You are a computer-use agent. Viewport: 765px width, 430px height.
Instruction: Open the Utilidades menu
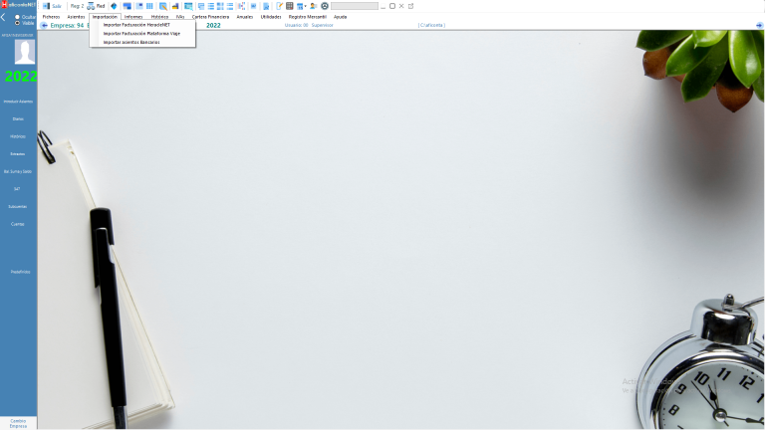click(271, 17)
